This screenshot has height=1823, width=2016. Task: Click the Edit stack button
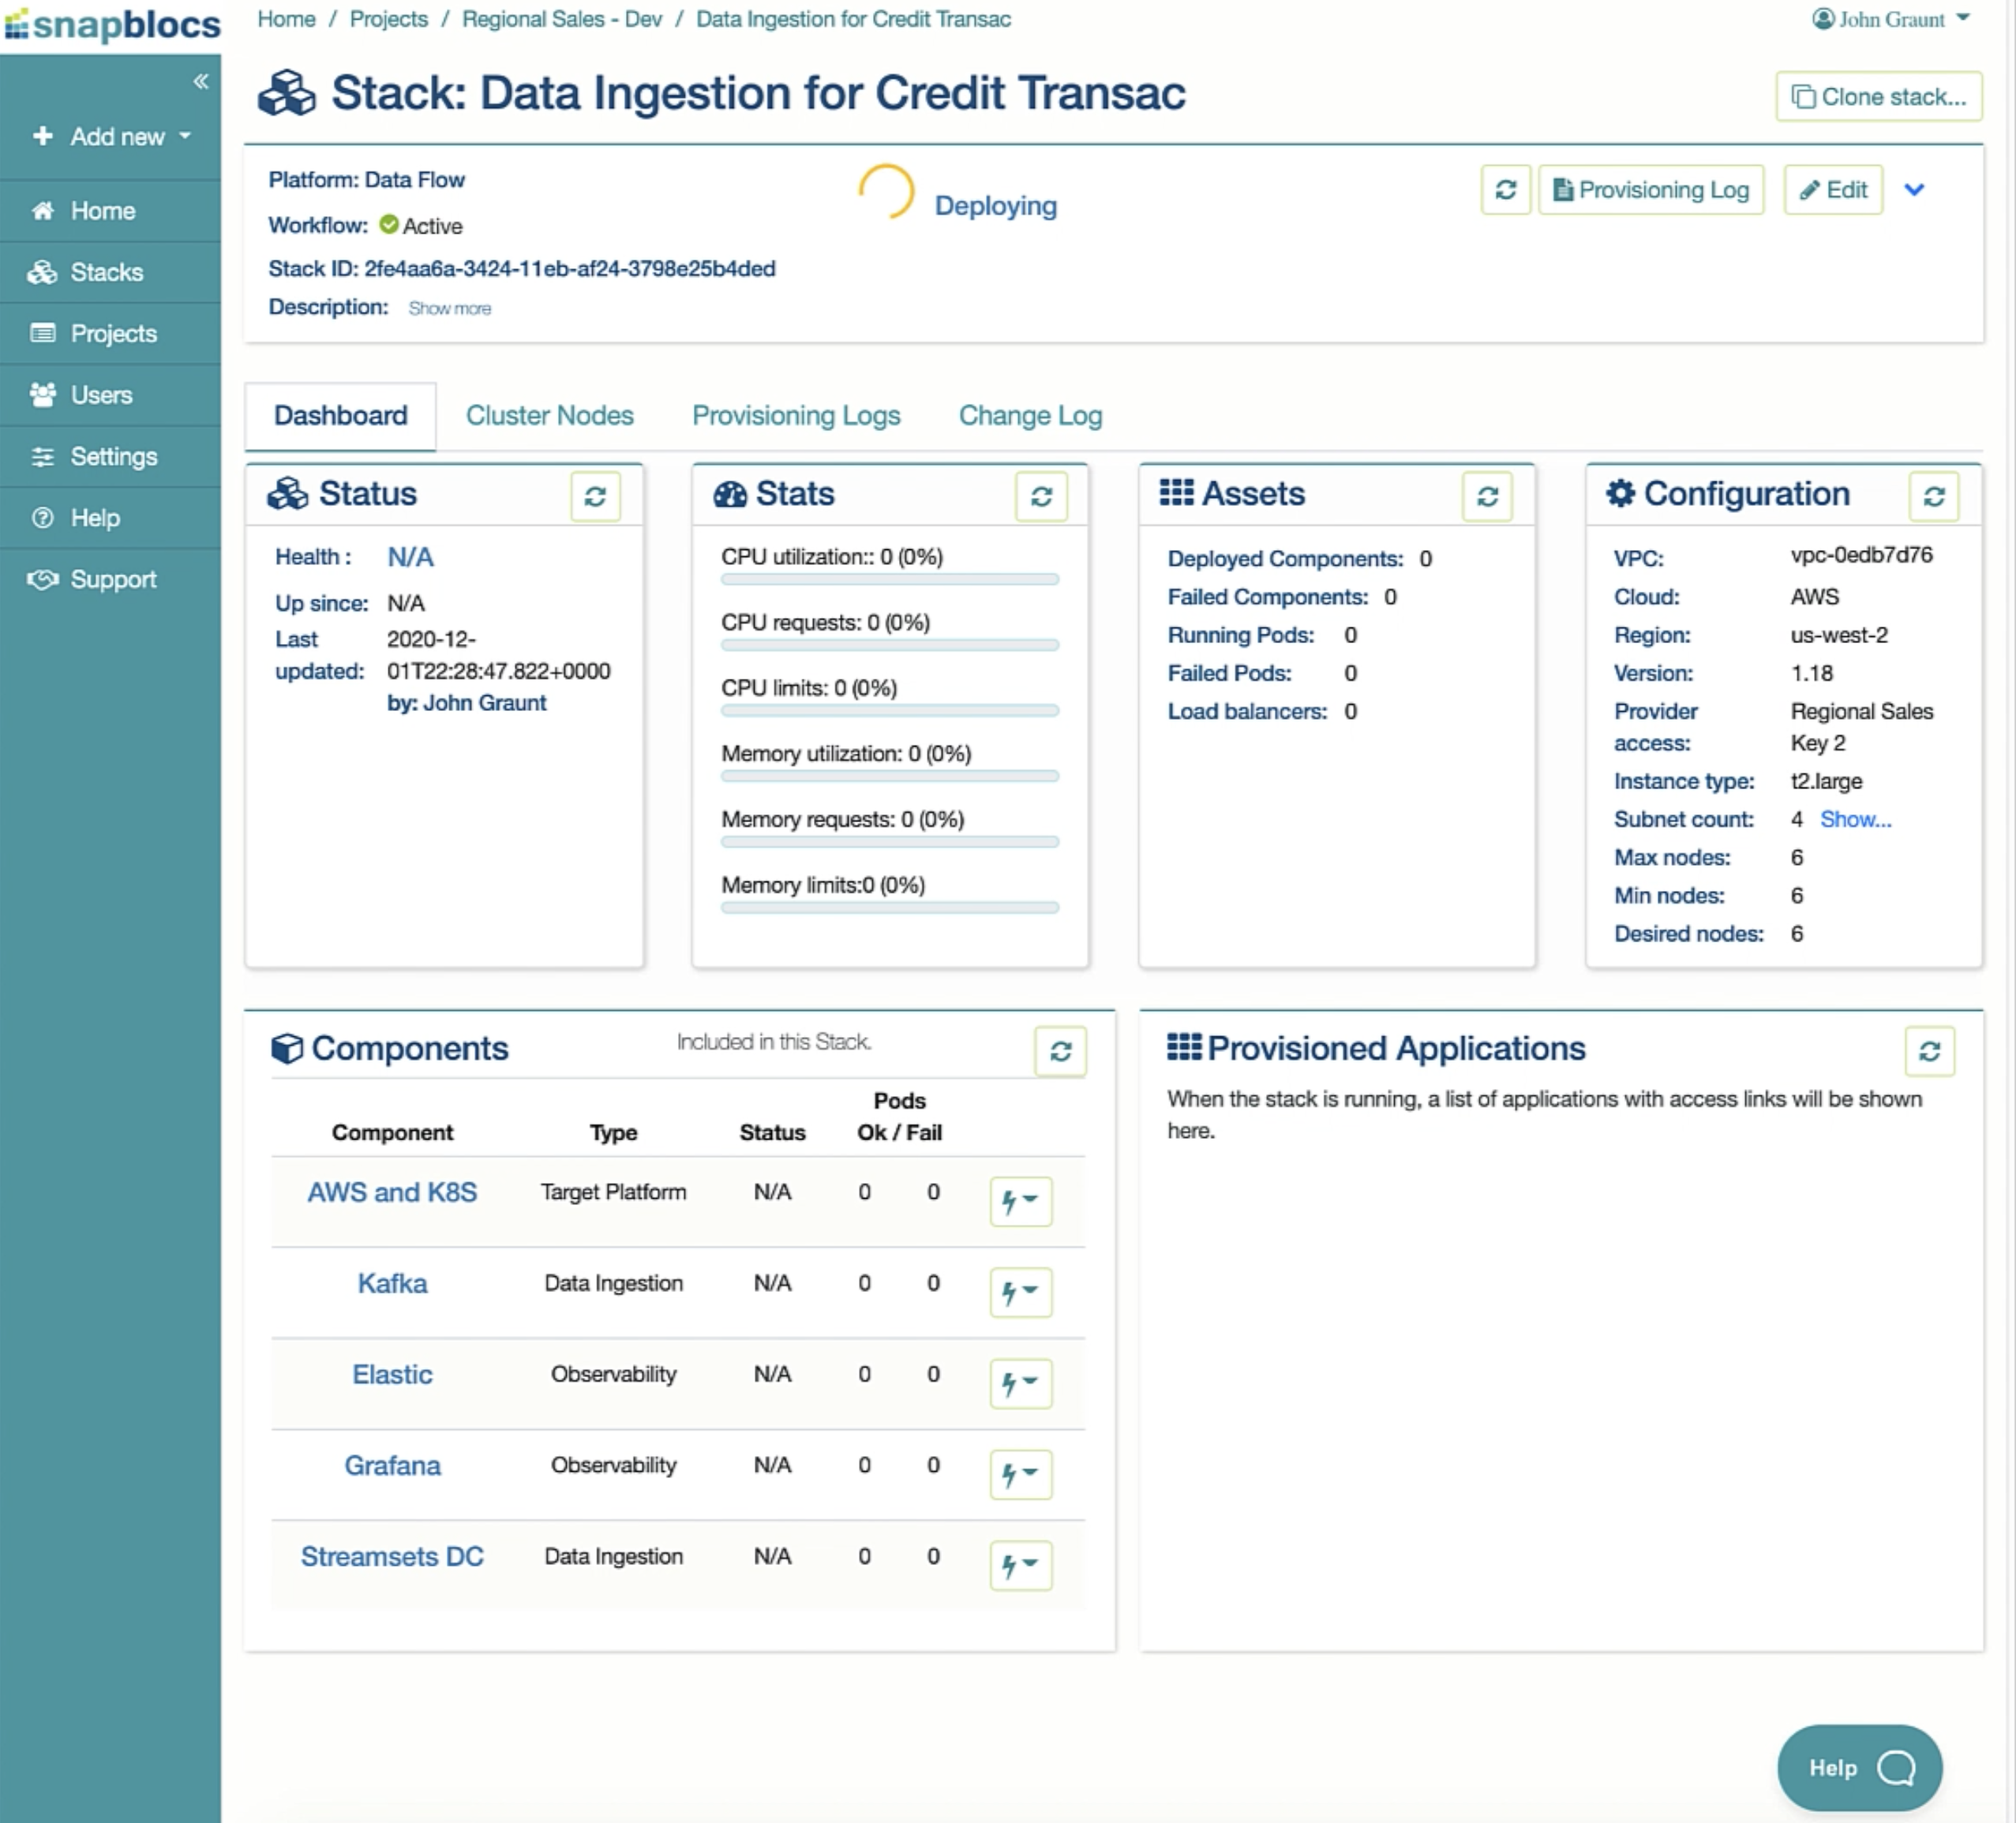pyautogui.click(x=1833, y=190)
